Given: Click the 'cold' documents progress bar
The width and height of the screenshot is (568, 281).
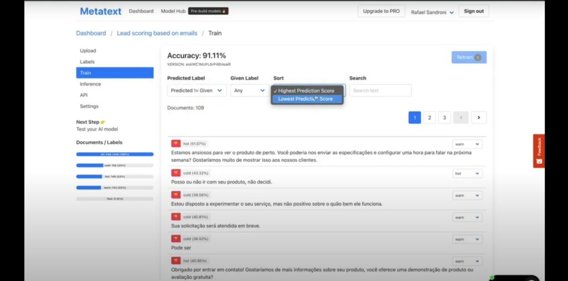Looking at the screenshot, I should (x=114, y=165).
